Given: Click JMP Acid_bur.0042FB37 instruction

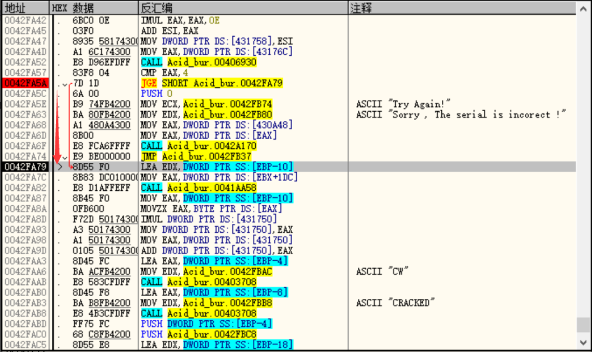Looking at the screenshot, I should 196,157.
